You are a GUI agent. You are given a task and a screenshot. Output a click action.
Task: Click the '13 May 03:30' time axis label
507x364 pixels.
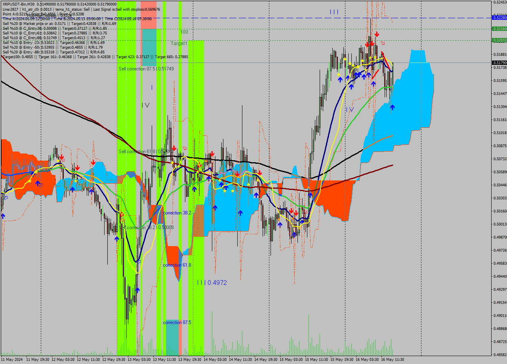click(x=139, y=360)
